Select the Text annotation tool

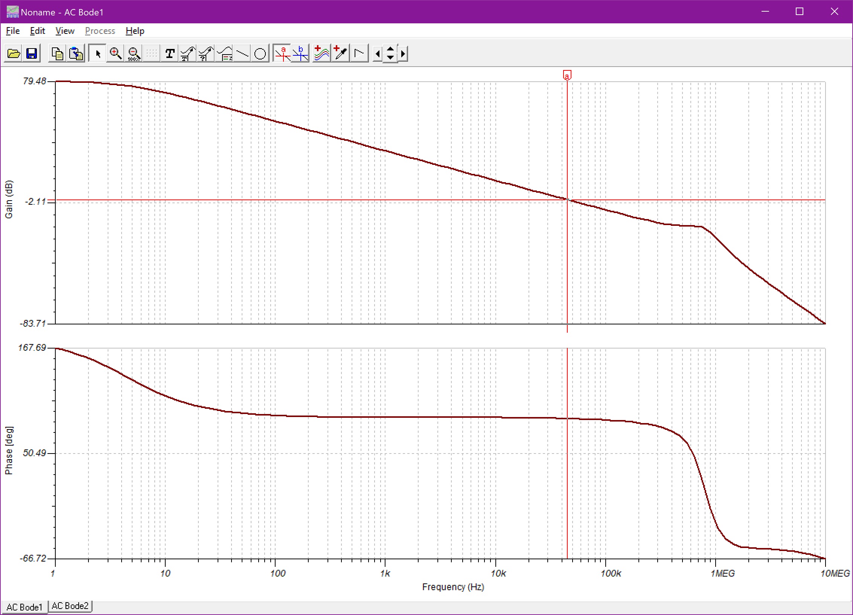170,53
